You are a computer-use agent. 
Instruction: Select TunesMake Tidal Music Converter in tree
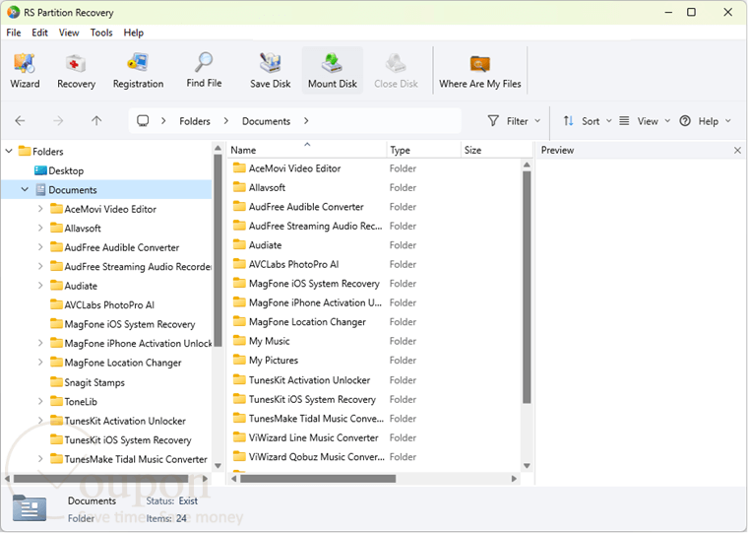[136, 459]
